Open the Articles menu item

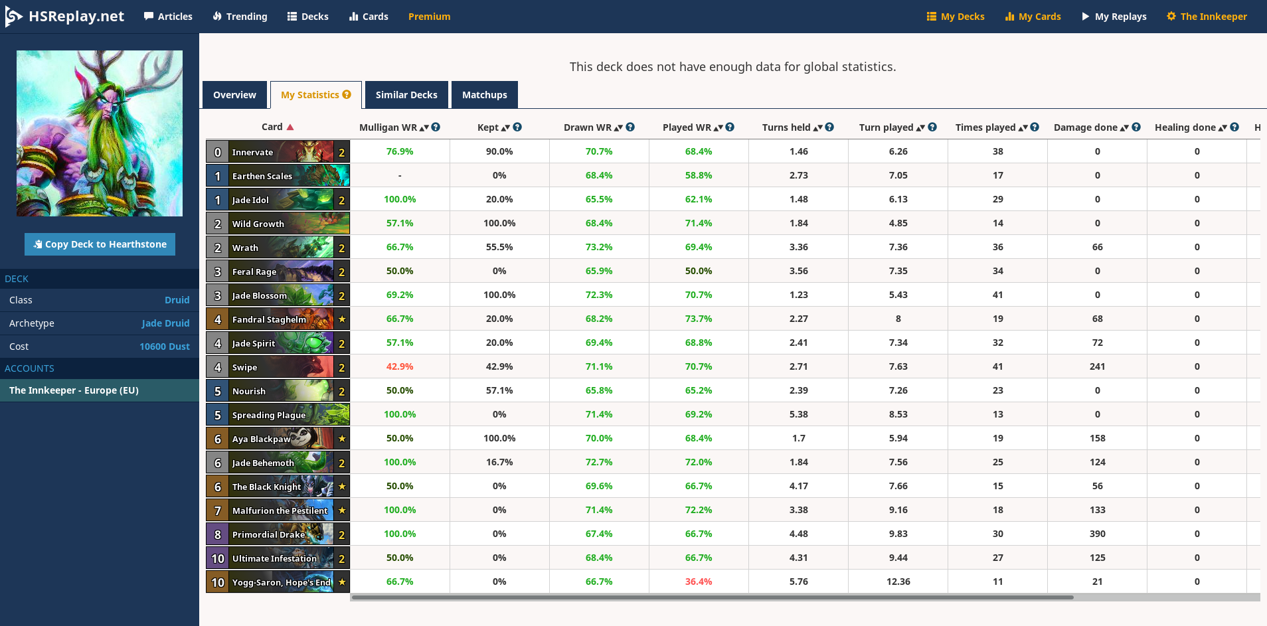pos(168,17)
